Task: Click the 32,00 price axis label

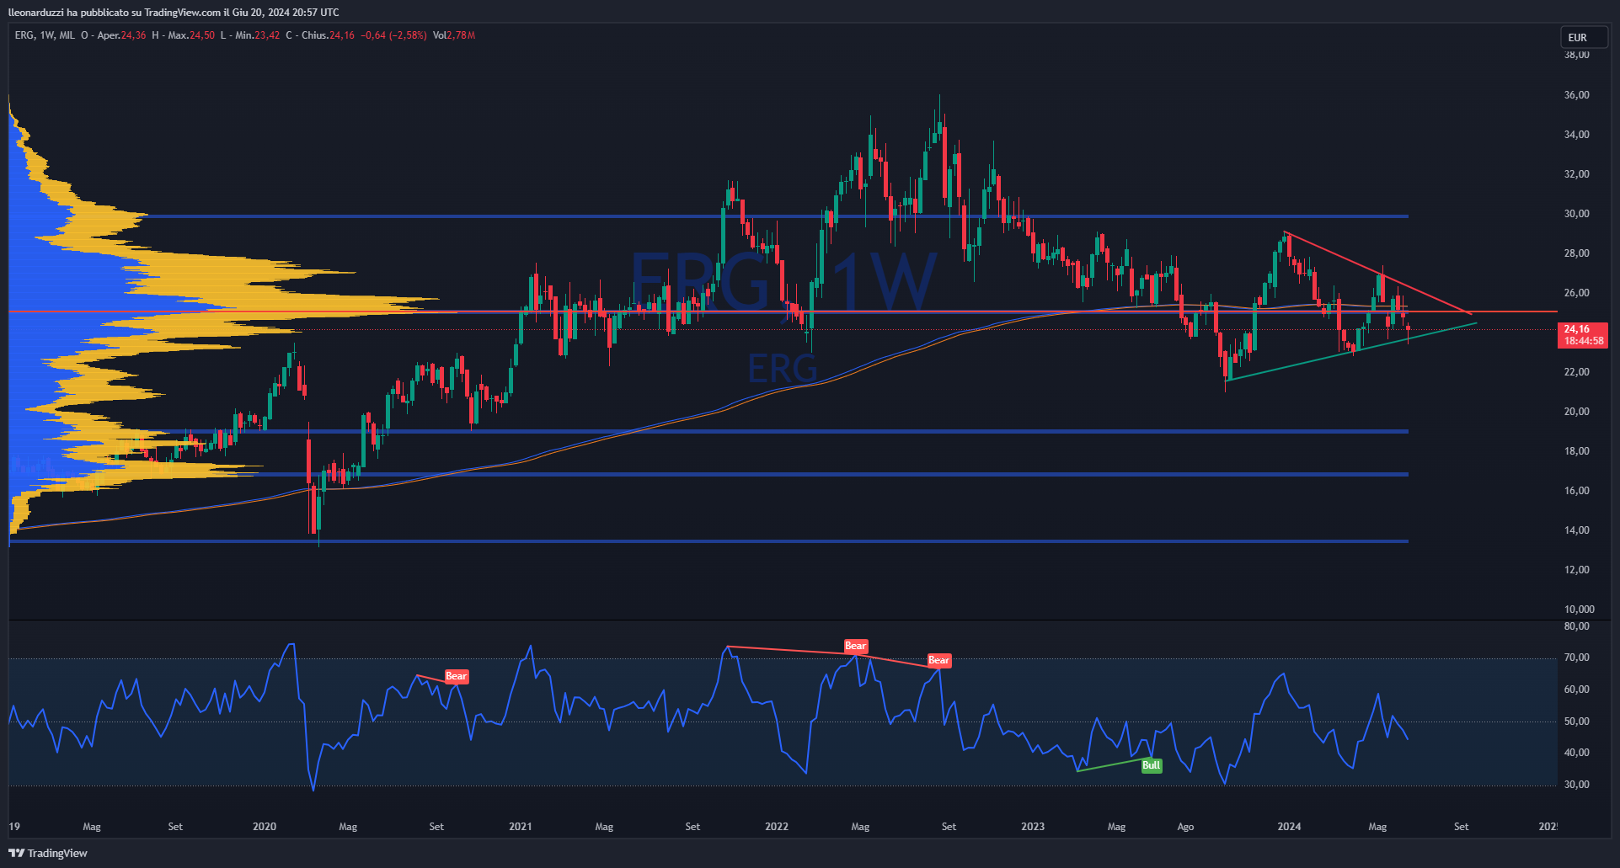Action: [x=1576, y=174]
